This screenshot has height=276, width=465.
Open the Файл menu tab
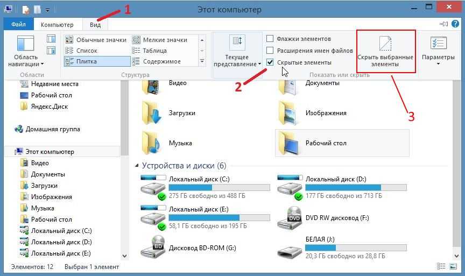[x=18, y=25]
